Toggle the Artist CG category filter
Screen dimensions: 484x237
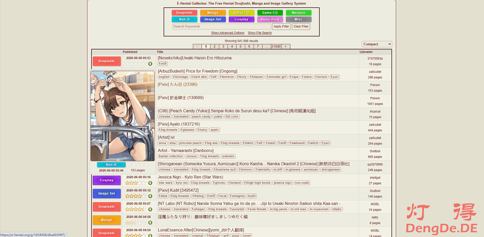click(x=242, y=13)
